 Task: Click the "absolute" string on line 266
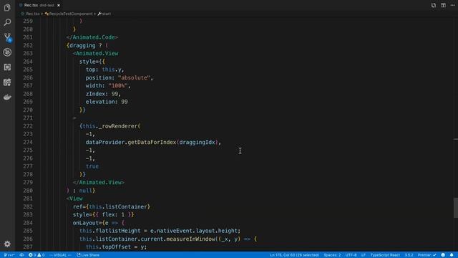[134, 78]
